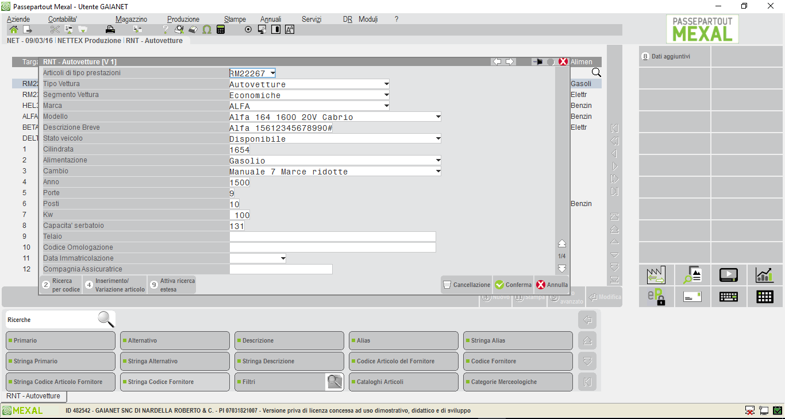Click the question mark Help icon

coord(166,29)
